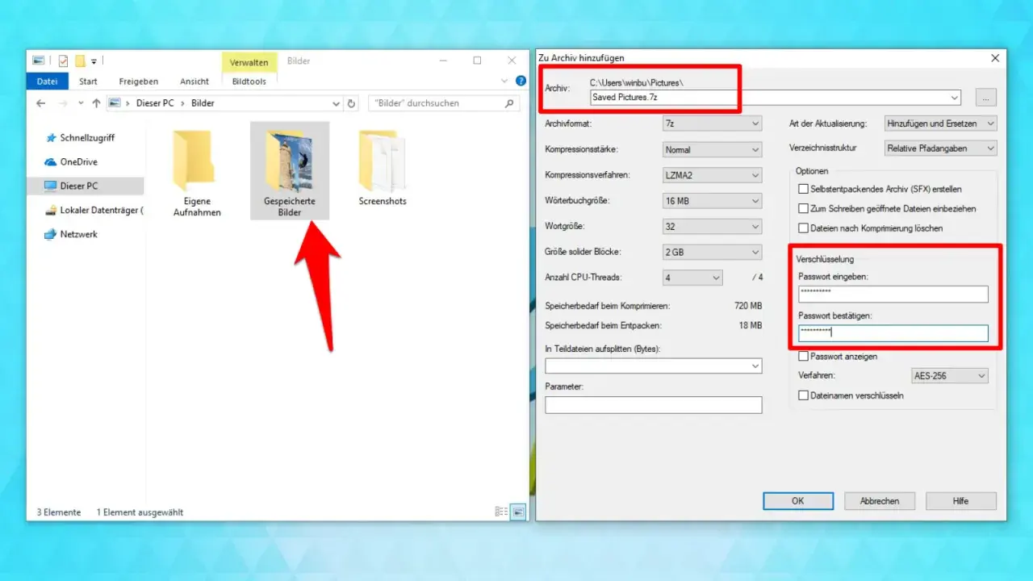Screen dimensions: 1033x581
Task: Refresh the Bilder folder view
Action: 351,103
